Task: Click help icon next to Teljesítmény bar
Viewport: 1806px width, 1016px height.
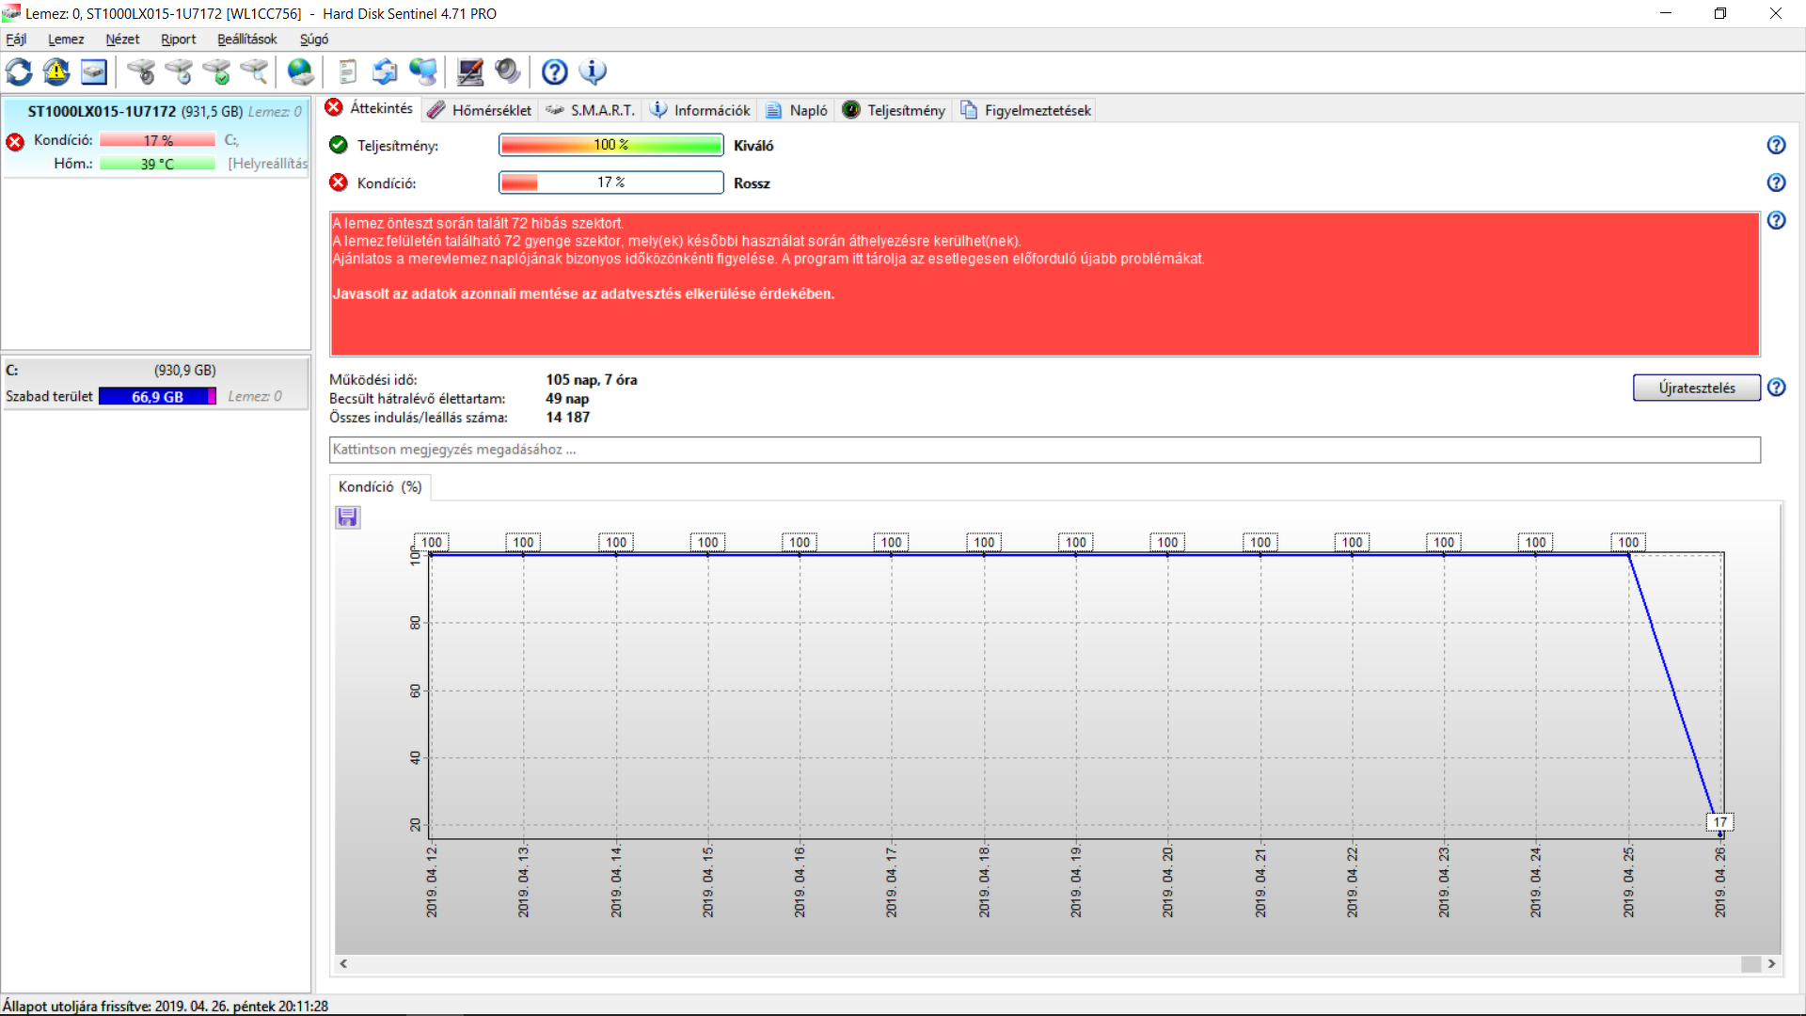Action: pos(1776,145)
